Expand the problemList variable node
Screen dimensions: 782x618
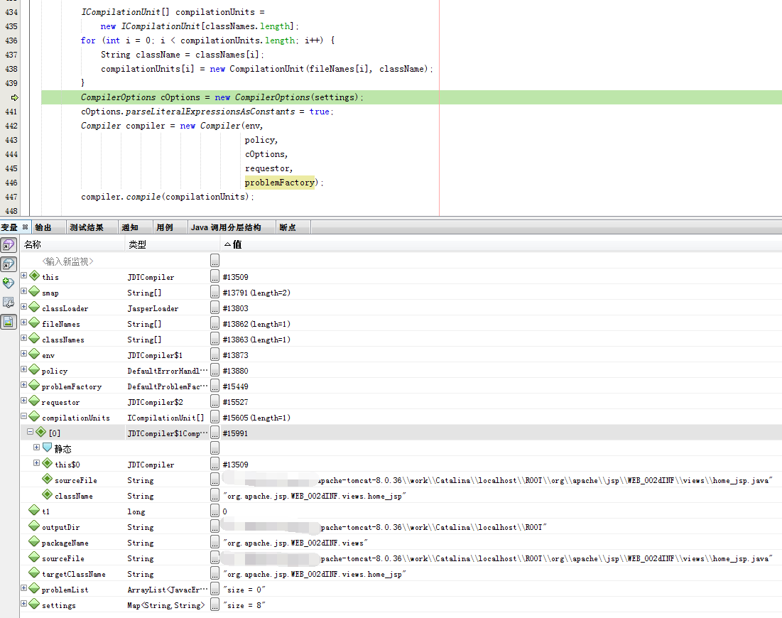(23, 587)
